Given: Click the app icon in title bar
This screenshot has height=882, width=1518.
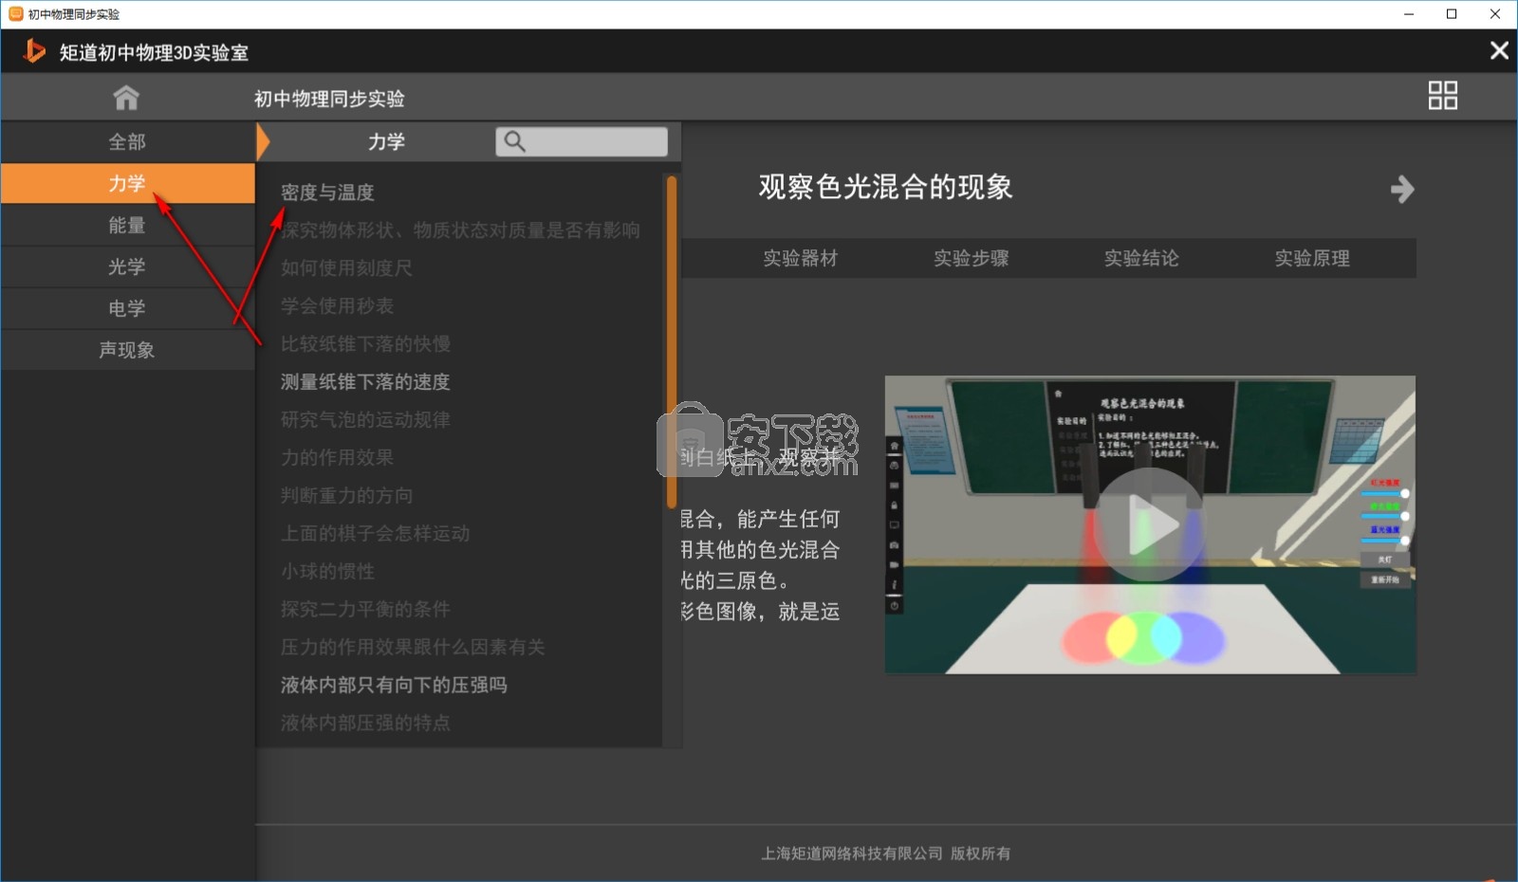Looking at the screenshot, I should pos(15,13).
